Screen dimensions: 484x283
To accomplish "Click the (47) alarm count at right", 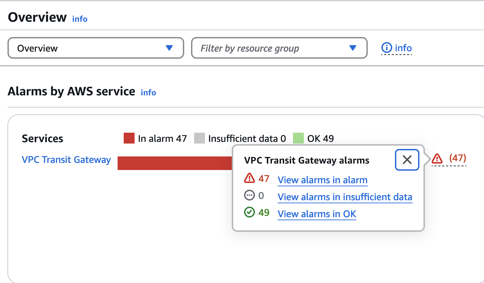I will 457,158.
